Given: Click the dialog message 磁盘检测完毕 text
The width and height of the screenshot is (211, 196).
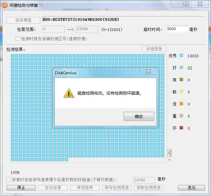Looking at the screenshot, I should [110, 93].
